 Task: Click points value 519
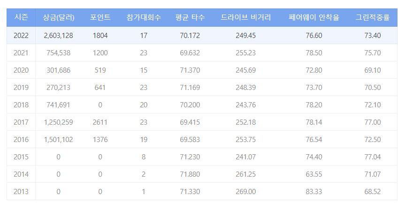[100, 70]
